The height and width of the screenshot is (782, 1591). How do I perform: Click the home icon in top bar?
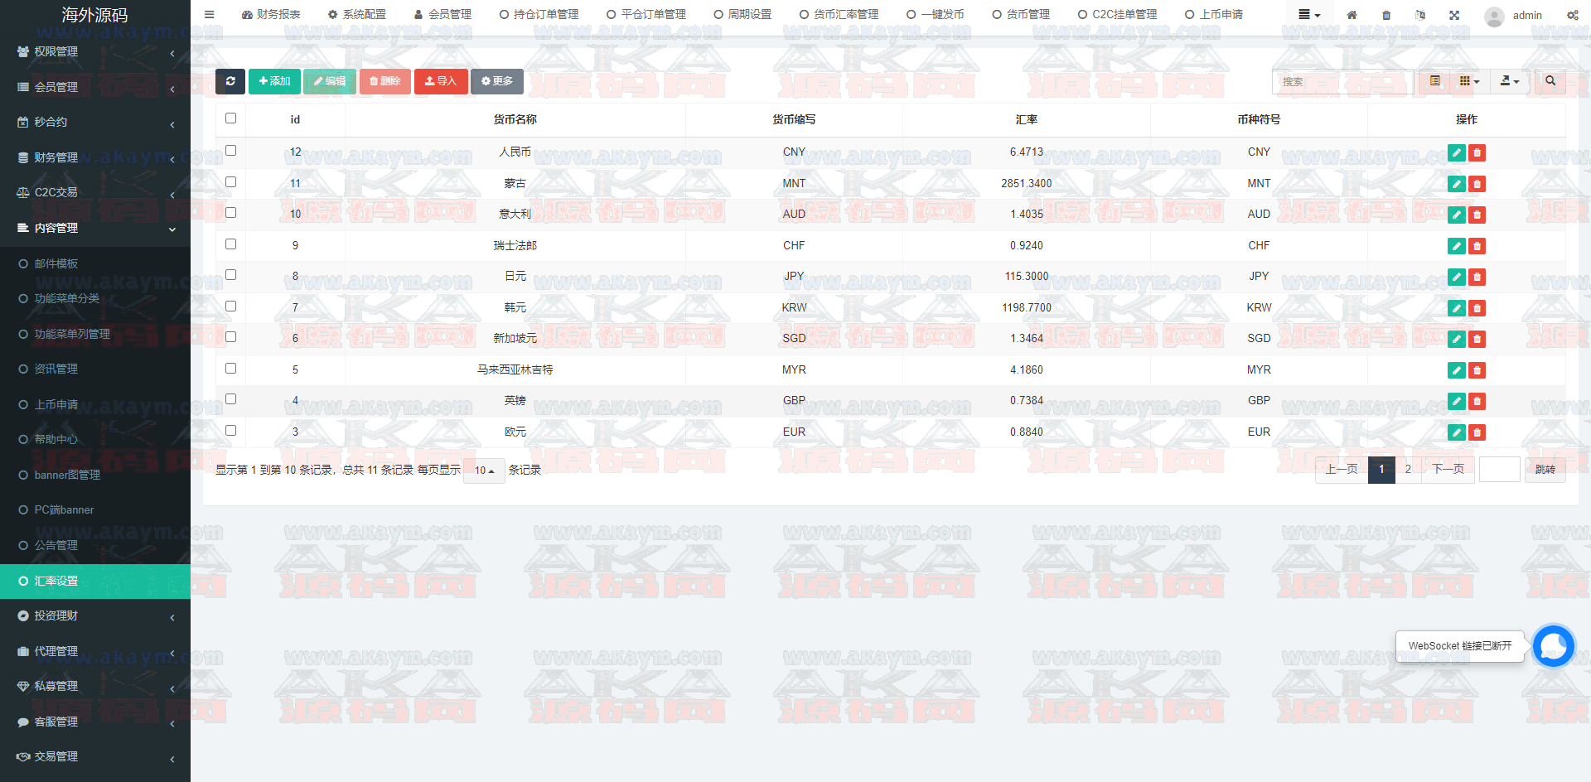point(1352,15)
